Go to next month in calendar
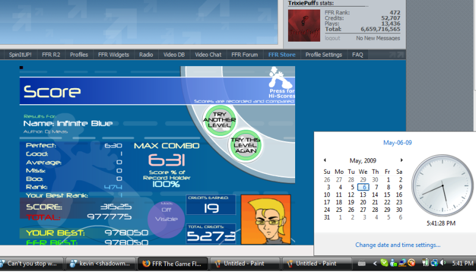The image size is (476, 272). click(x=402, y=161)
